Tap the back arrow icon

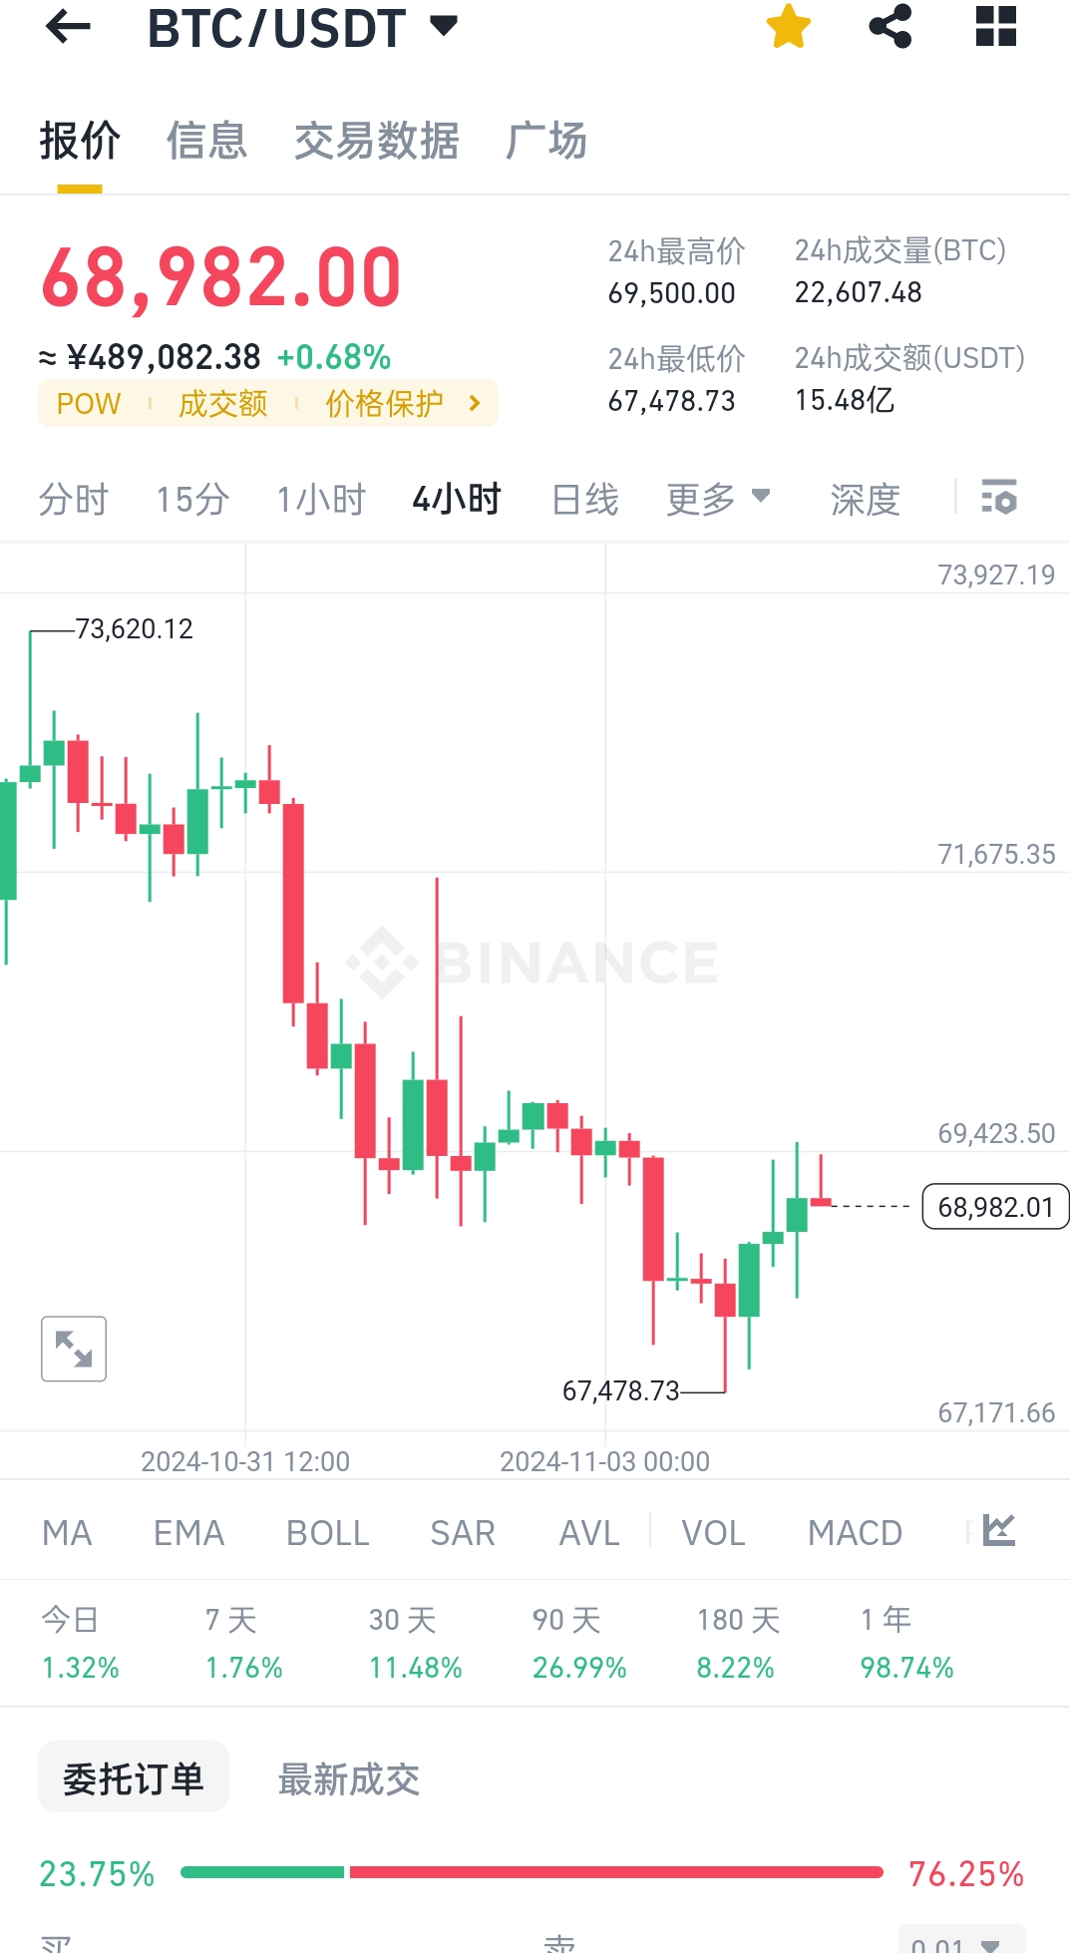pyautogui.click(x=68, y=27)
